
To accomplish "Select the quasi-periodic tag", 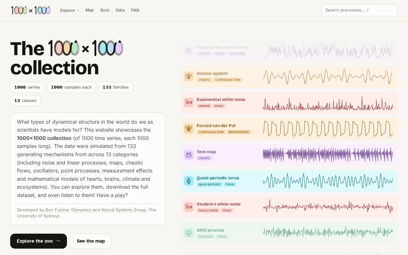I will 209,184.
